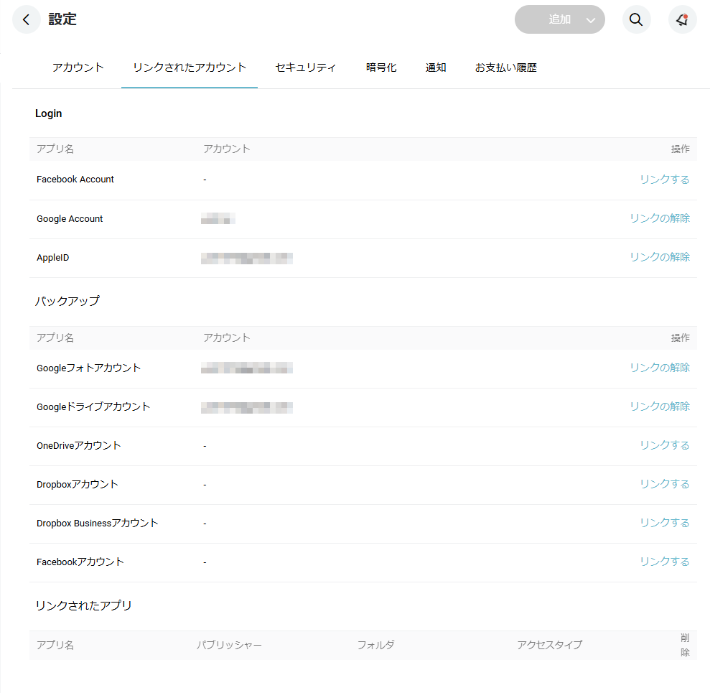This screenshot has width=710, height=693.
Task: Unlink the Googleフォトアカウント backup
Action: coord(659,368)
